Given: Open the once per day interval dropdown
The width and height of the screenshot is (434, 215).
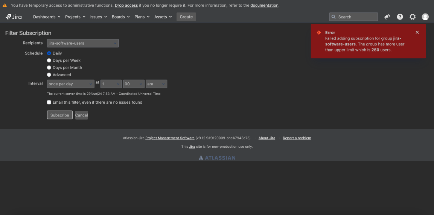Looking at the screenshot, I should (x=70, y=84).
